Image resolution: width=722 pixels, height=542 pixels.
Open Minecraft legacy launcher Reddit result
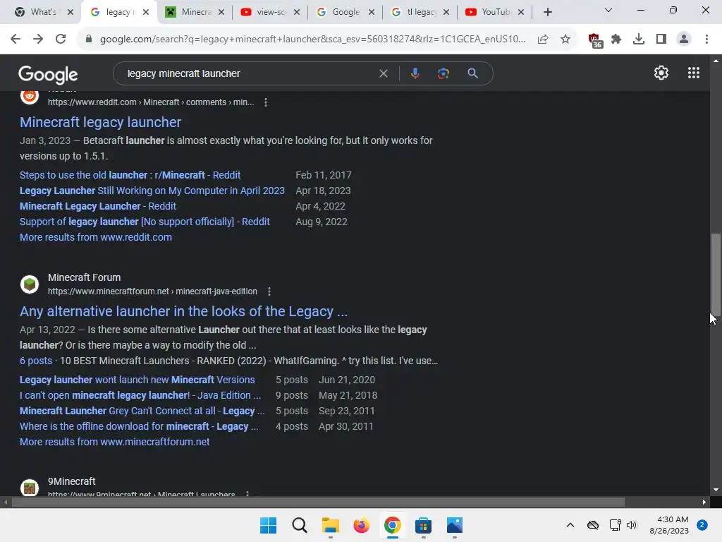coord(100,122)
